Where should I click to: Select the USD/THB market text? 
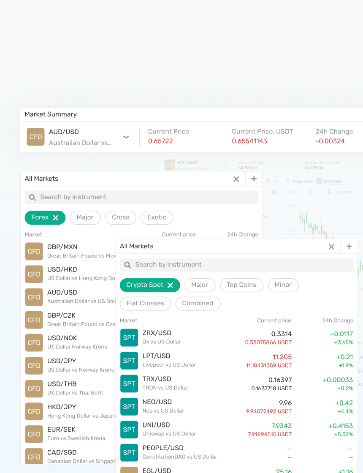click(x=62, y=384)
